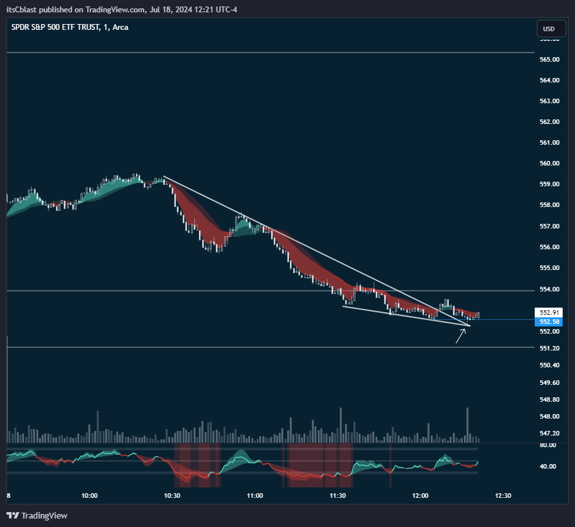Click the 80.00 oscillator scale label

[548, 445]
